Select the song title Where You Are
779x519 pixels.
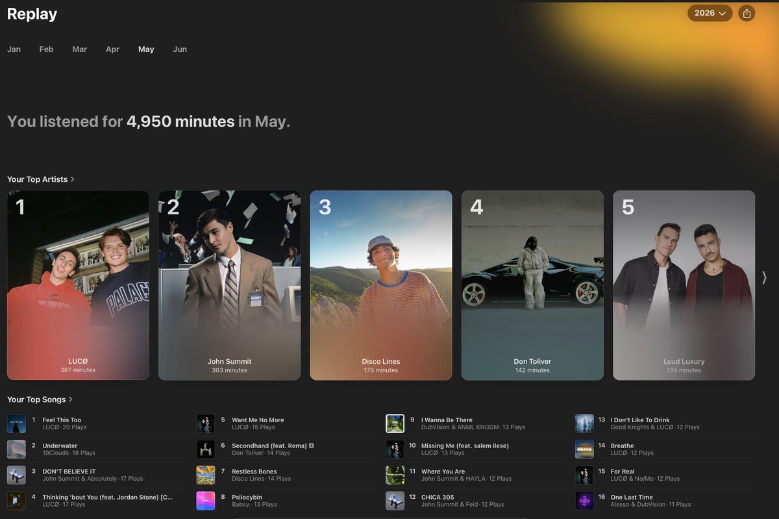[x=443, y=472]
